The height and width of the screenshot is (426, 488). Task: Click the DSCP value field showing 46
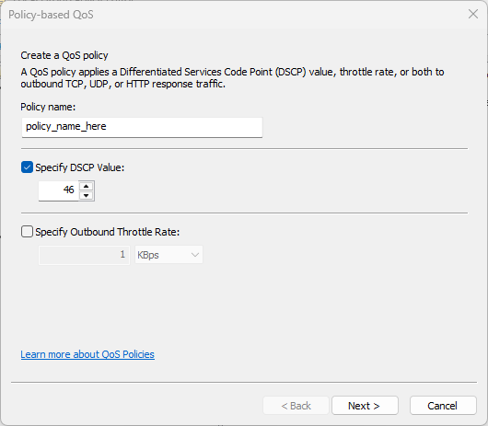[x=59, y=190]
